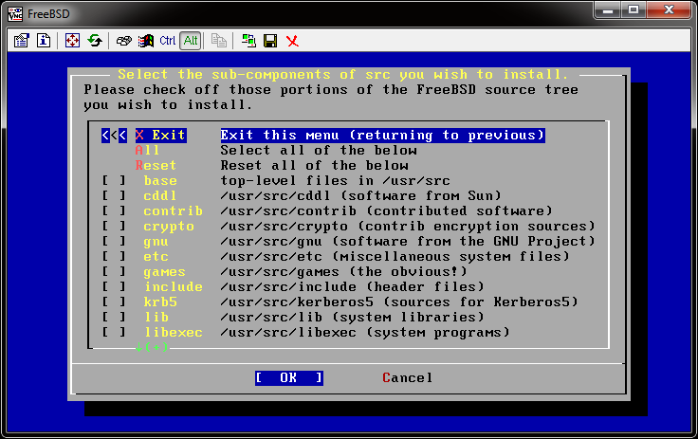This screenshot has height=439, width=698.
Task: Click 'Reset all of the below' description
Action: [314, 165]
